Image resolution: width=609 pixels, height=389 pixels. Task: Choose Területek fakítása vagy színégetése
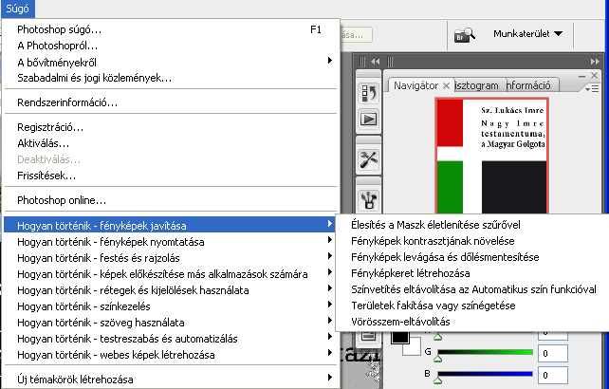tap(472, 306)
